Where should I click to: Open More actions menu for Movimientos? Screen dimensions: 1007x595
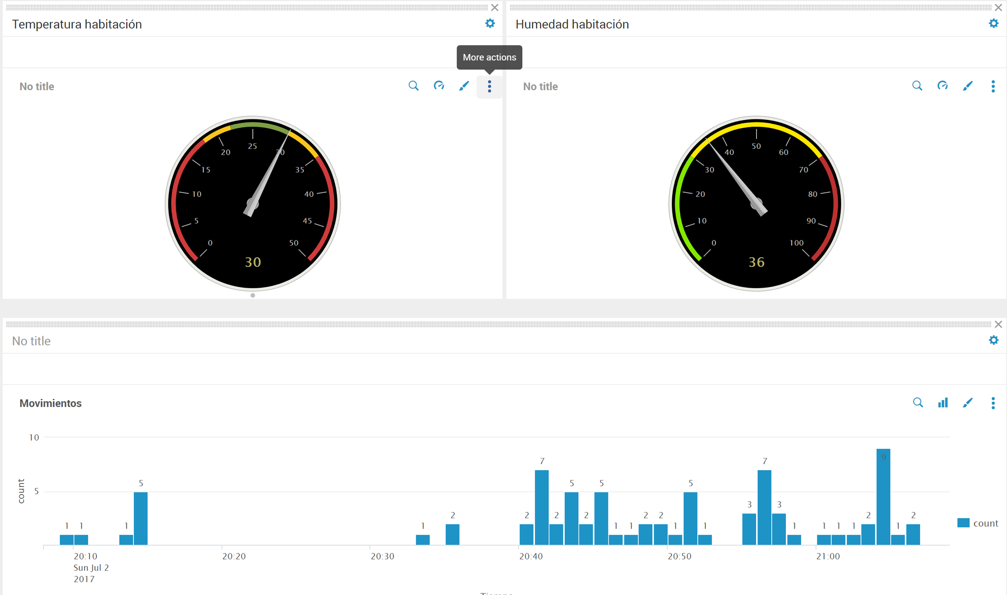[993, 403]
